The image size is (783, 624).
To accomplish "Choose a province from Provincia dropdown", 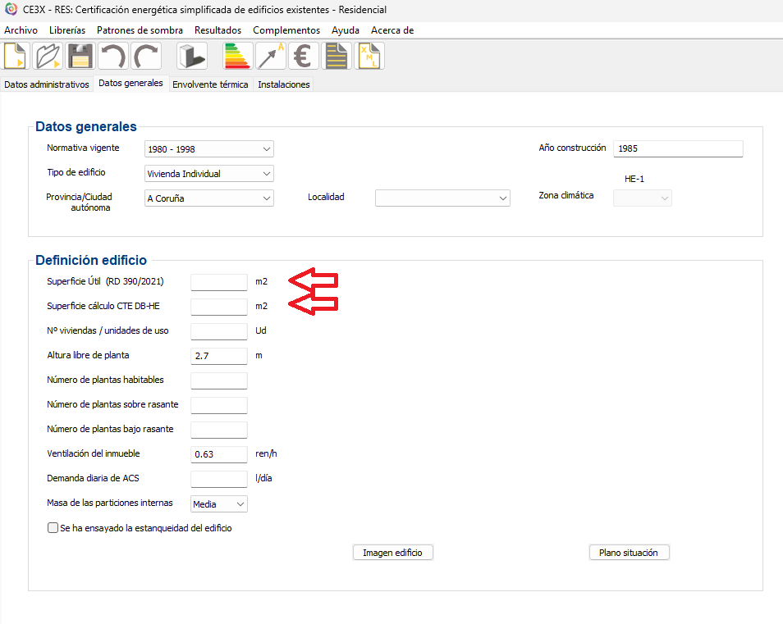I will coord(209,198).
